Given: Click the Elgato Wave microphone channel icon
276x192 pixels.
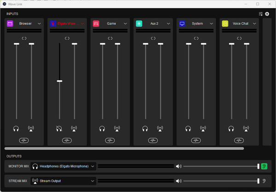Looking at the screenshot, I should coord(53,23).
